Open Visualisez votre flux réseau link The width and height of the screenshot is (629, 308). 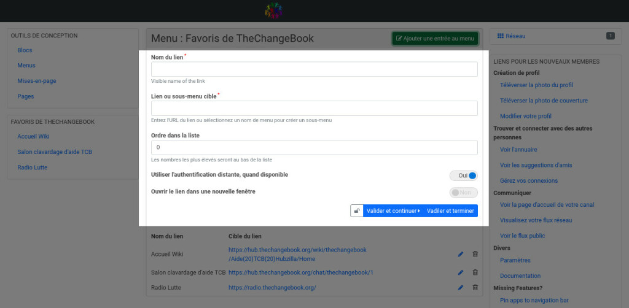536,220
